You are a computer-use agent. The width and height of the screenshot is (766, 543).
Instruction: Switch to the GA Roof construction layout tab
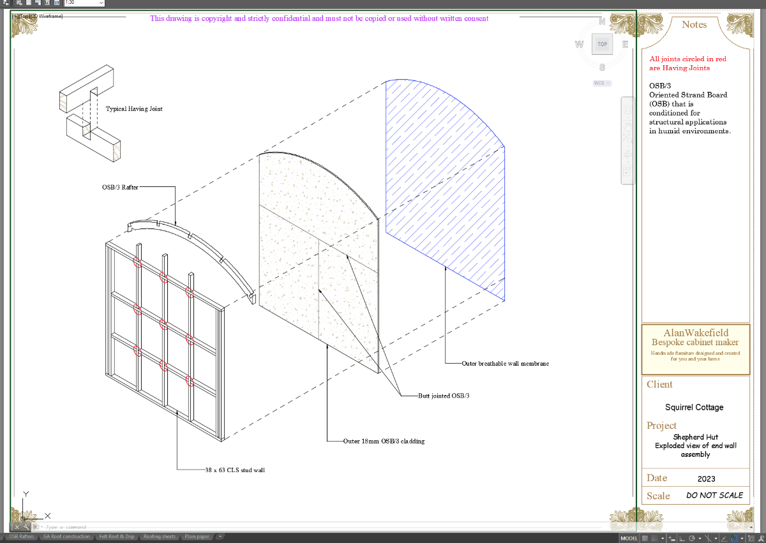tap(66, 537)
